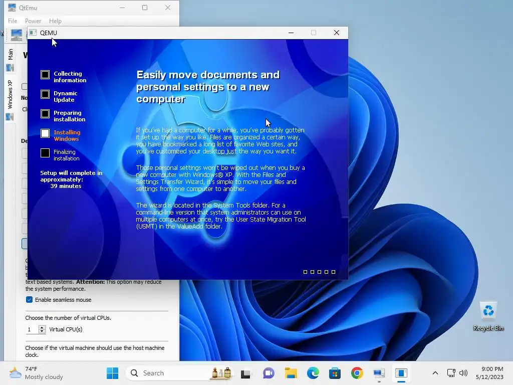Minimize the QEMU window
This screenshot has width=513, height=385.
coord(291,33)
